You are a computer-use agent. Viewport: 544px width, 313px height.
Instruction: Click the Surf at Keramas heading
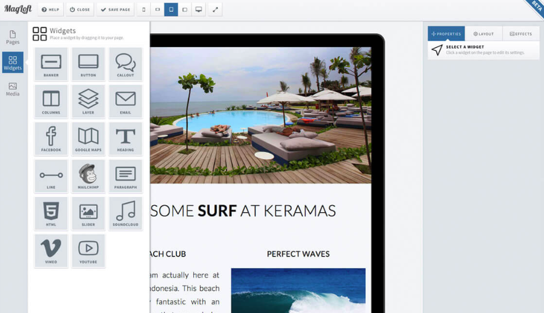[243, 210]
